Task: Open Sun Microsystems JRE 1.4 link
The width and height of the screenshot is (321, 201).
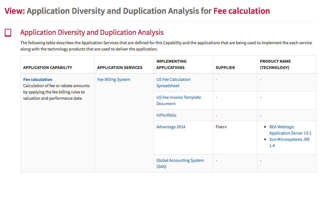Action: coord(289,142)
